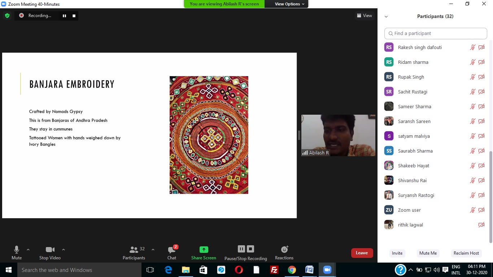
Task: Click the taskbar search box
Action: [x=79, y=270]
